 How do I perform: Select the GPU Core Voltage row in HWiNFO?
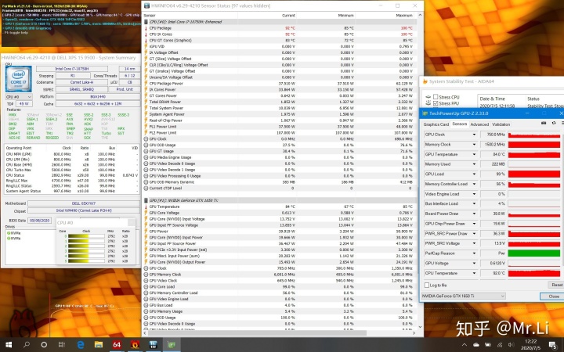[280, 213]
